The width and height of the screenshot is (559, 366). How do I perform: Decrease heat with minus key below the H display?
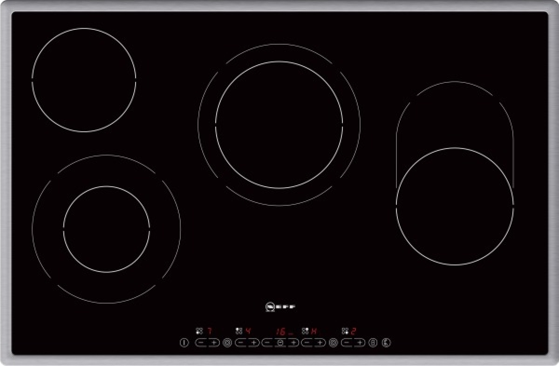click(307, 343)
